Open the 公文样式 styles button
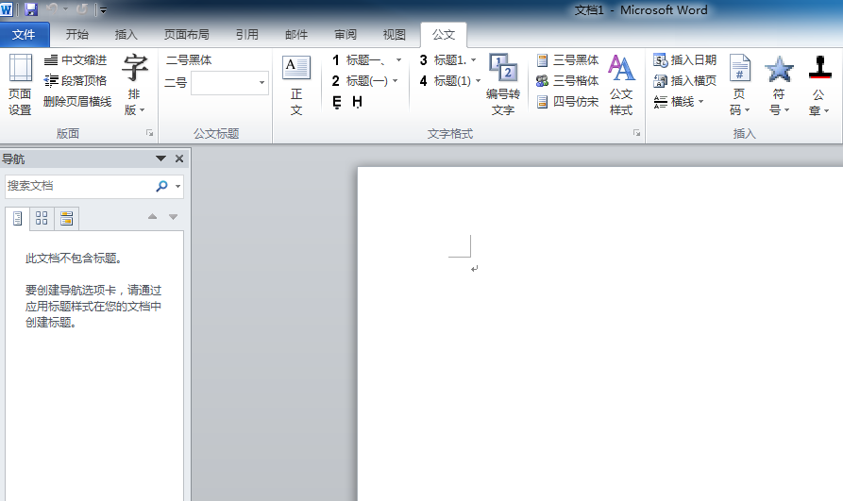Screen dimensions: 843x501 tap(621, 85)
